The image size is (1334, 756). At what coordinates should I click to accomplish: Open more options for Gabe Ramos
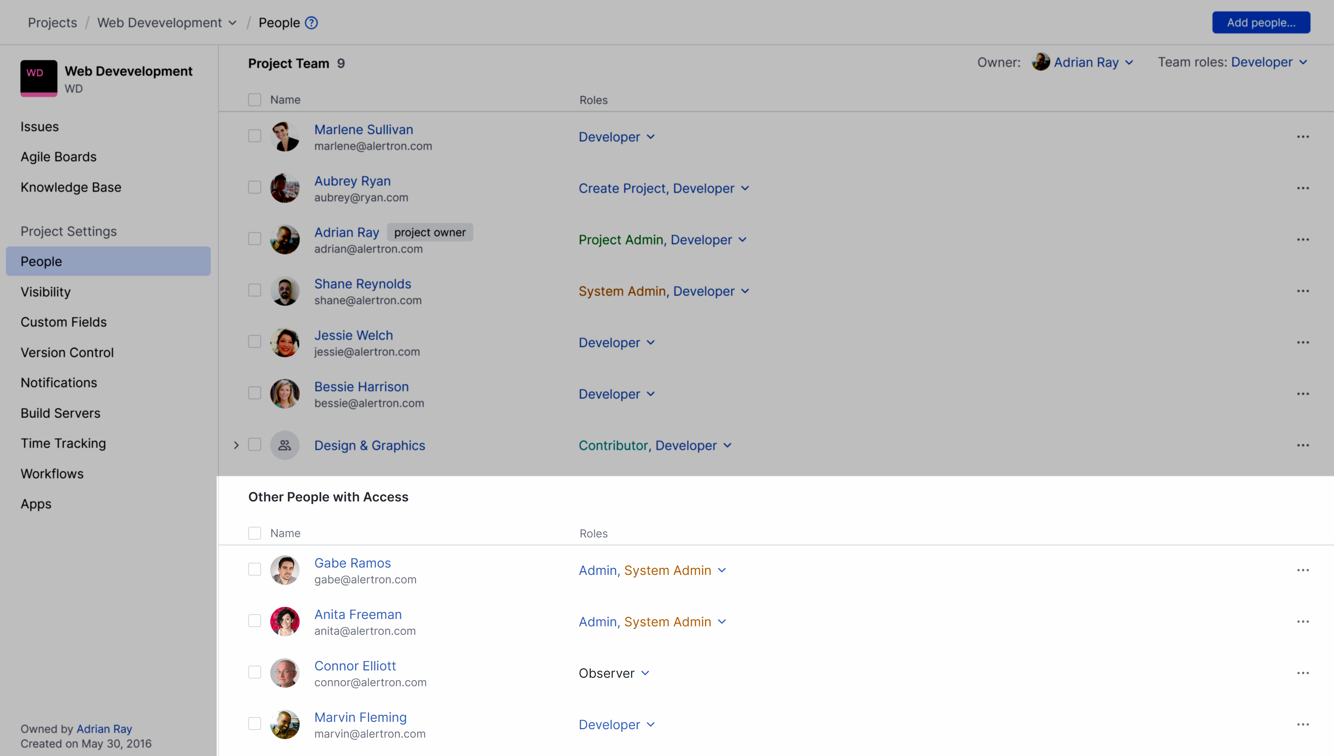pos(1304,570)
